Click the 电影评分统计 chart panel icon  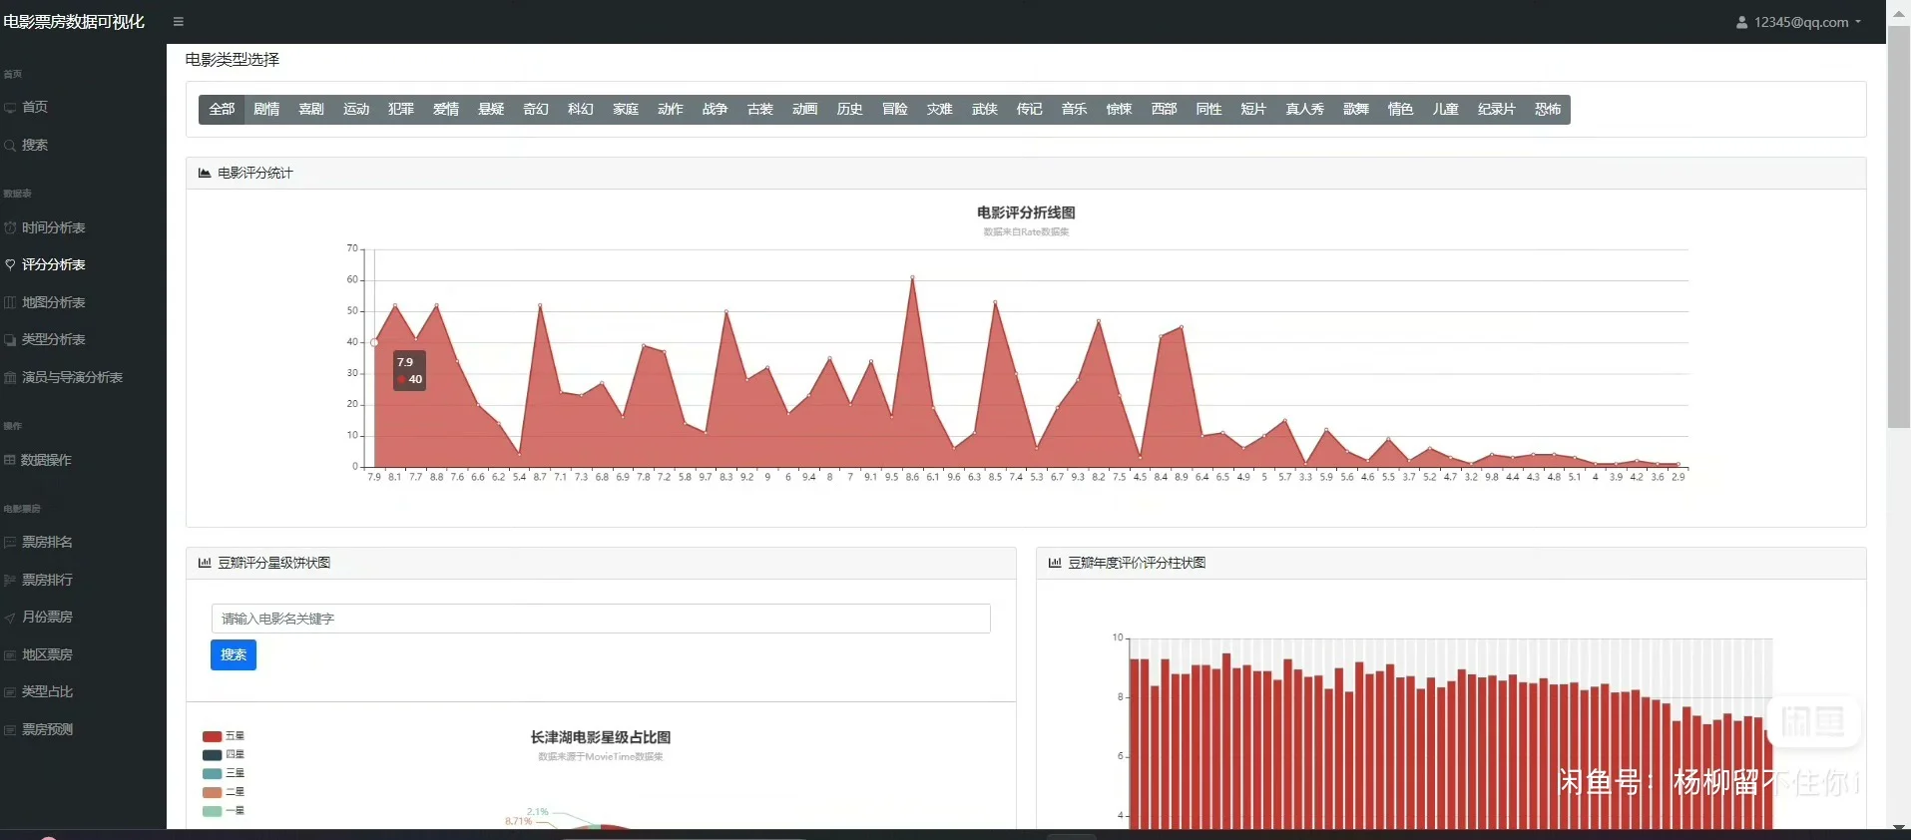[205, 173]
